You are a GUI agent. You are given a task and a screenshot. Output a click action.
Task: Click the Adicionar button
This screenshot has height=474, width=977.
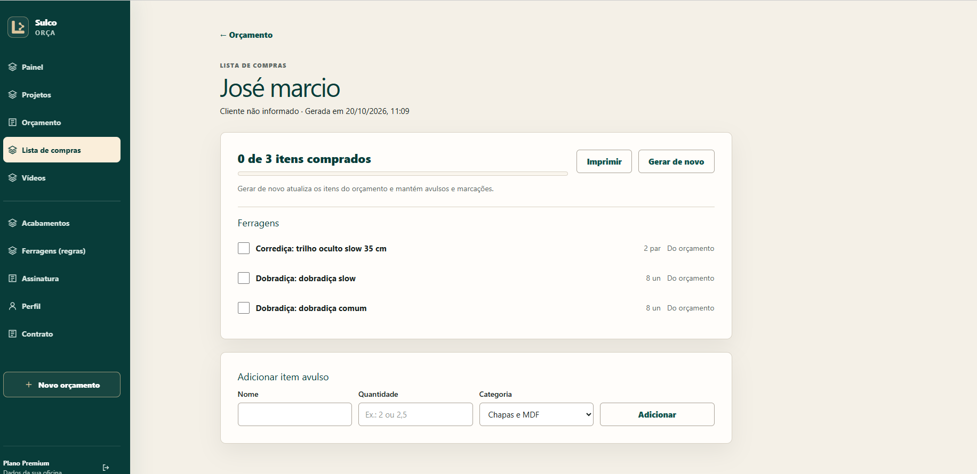pos(657,414)
